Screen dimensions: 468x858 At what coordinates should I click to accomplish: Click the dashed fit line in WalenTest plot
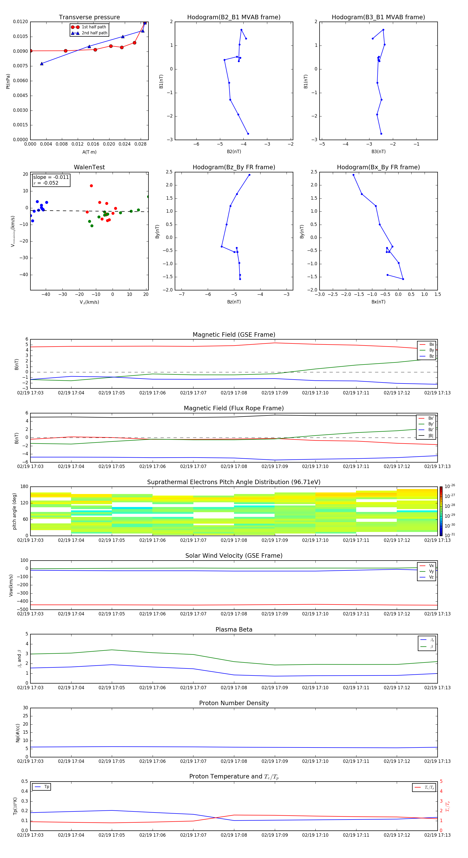pos(89,211)
